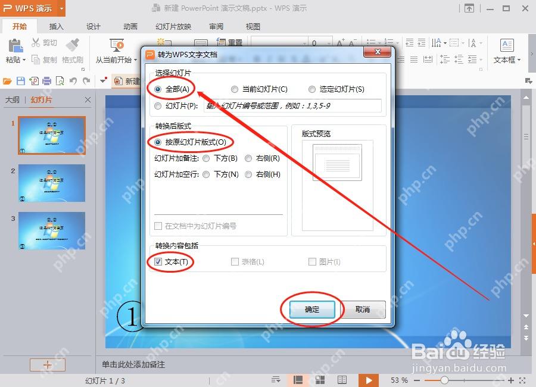Undo the last action
The image size is (536, 387).
click(x=73, y=81)
